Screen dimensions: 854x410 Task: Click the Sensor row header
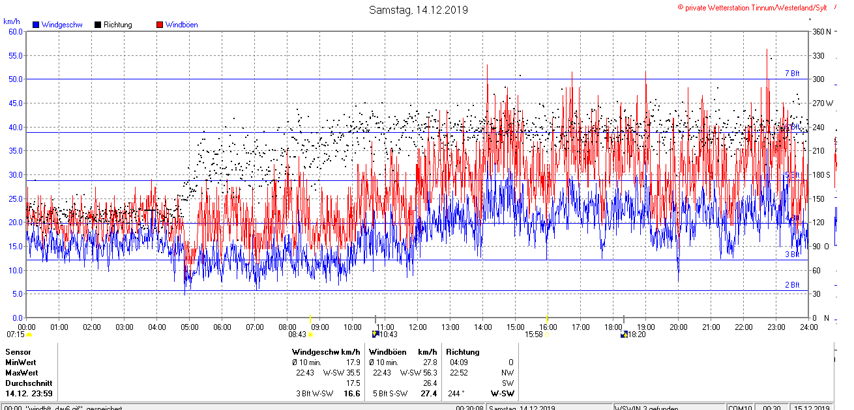[18, 352]
